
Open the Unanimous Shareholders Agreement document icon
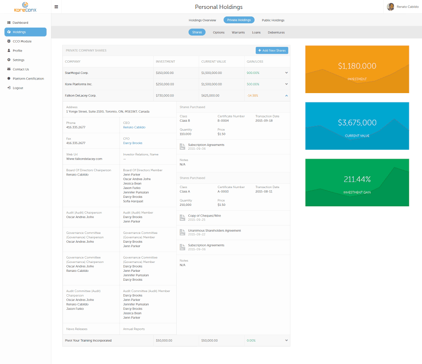coord(183,232)
